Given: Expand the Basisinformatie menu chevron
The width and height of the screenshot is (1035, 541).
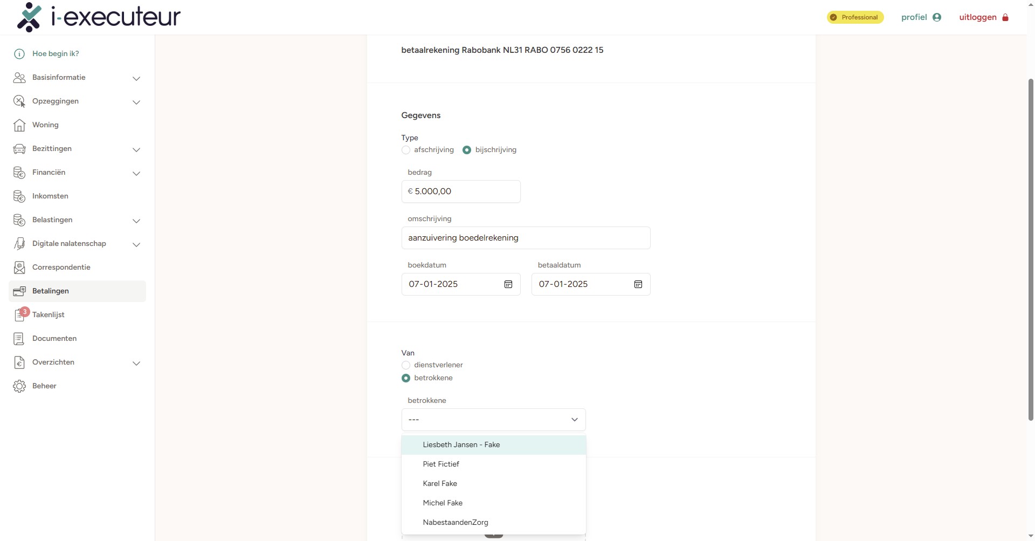Looking at the screenshot, I should (x=136, y=78).
